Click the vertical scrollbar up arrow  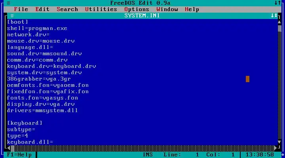coord(279,22)
